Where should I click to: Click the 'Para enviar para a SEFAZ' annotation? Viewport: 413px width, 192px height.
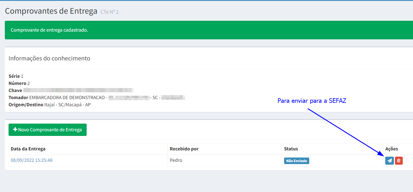[312, 101]
